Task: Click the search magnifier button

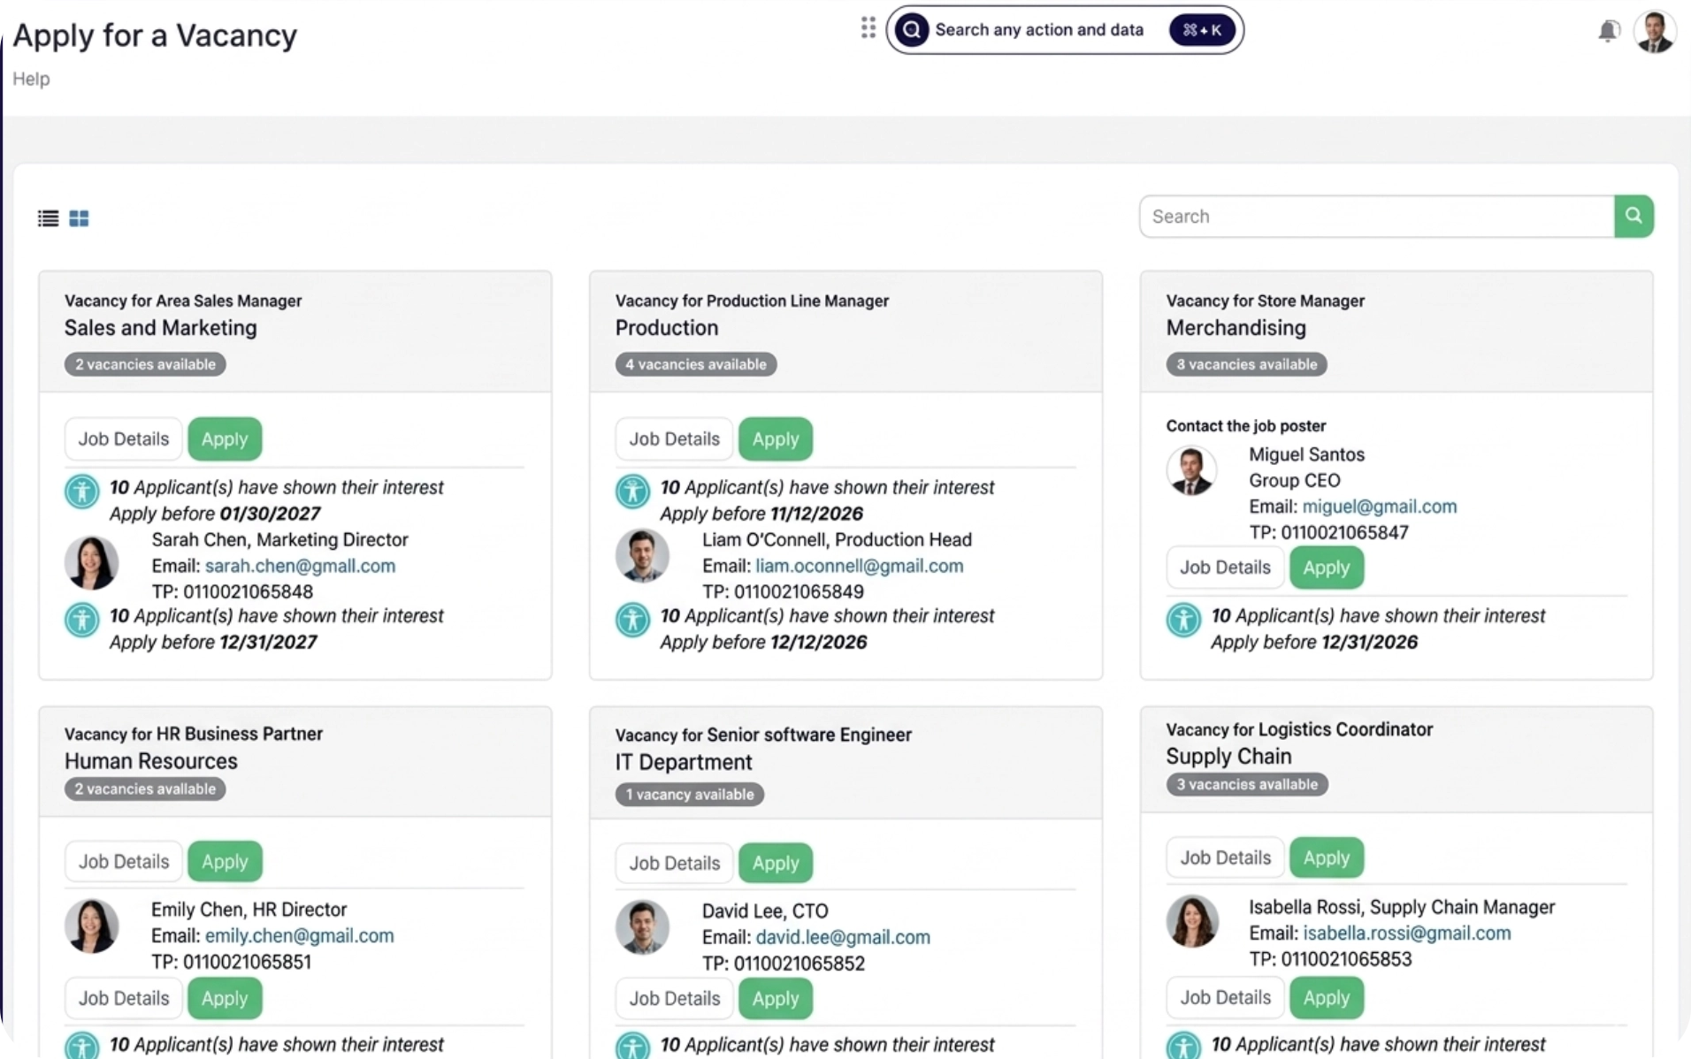Action: [x=1634, y=216]
